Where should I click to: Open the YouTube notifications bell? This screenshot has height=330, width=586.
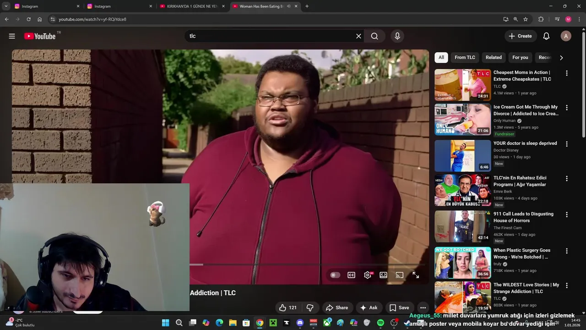point(546,36)
